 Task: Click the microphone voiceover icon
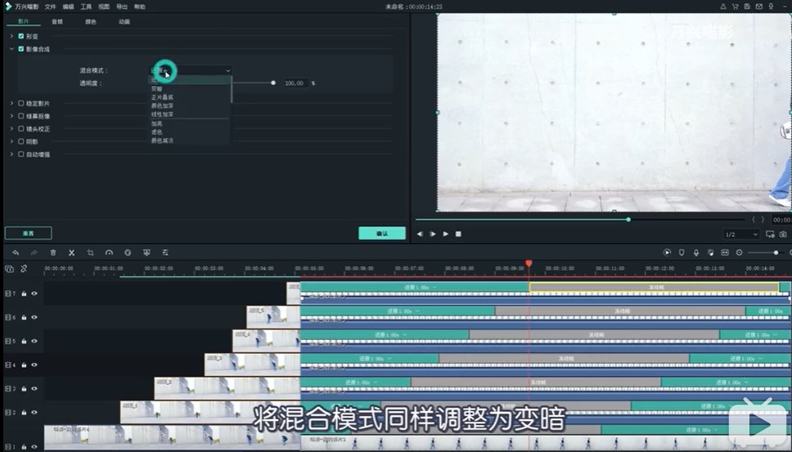click(x=696, y=253)
